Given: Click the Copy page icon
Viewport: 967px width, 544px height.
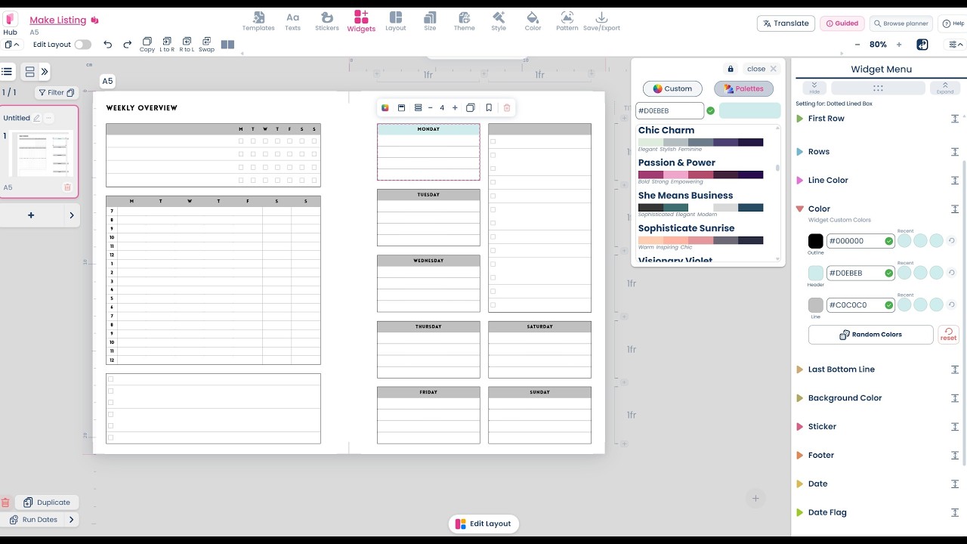Looking at the screenshot, I should coord(147,45).
